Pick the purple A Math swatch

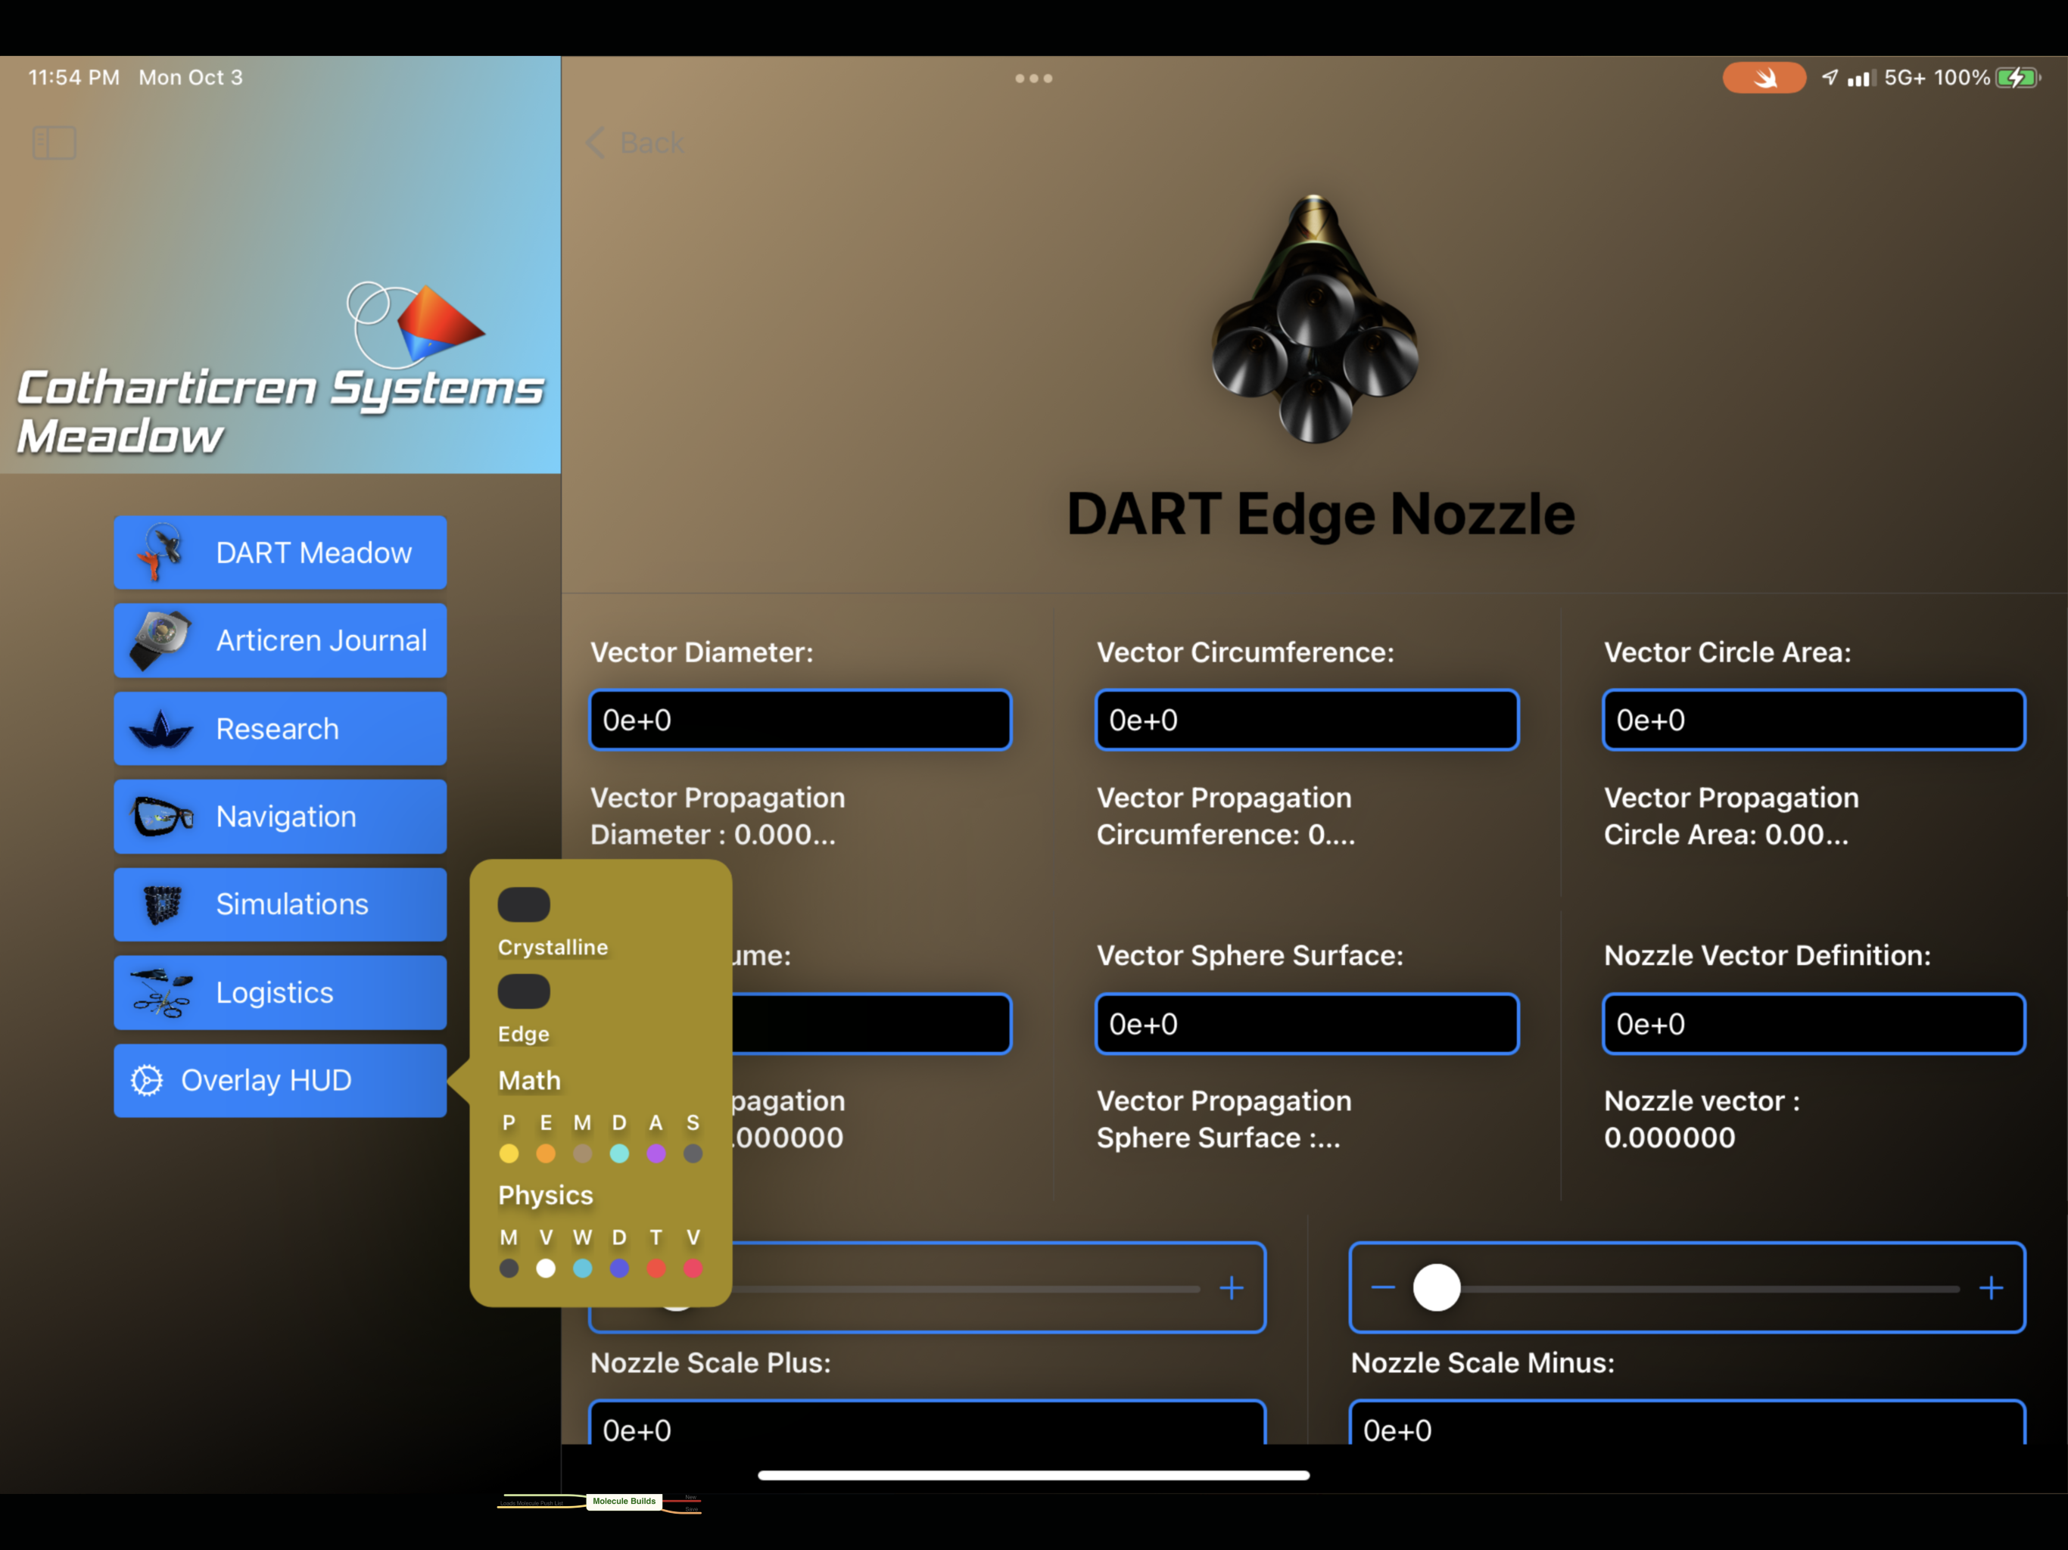click(x=656, y=1153)
